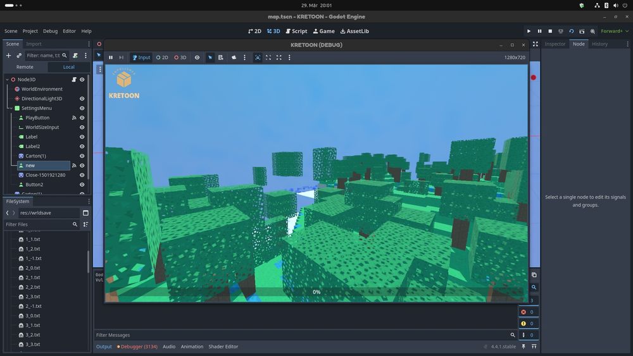Open the movie maker mode icon
Screen dimensions: 633x356
point(592,31)
